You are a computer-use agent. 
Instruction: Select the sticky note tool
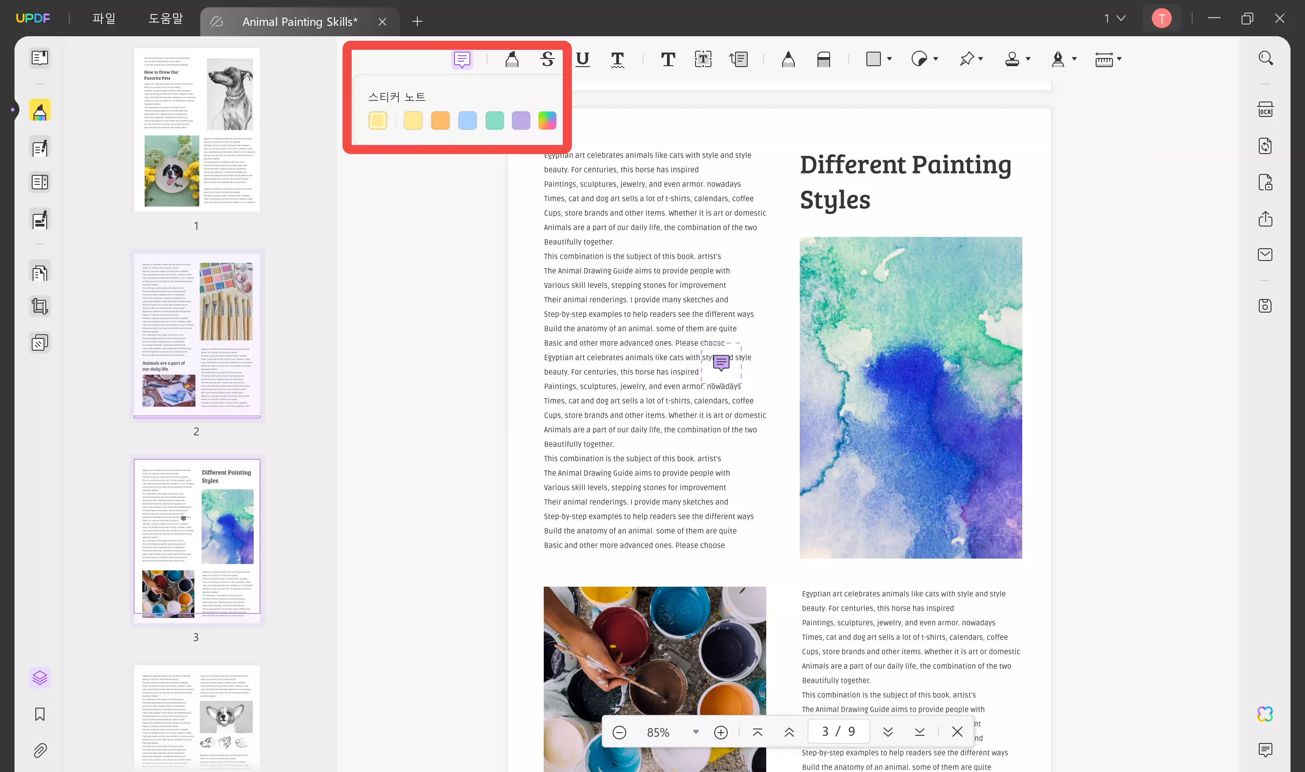click(462, 59)
